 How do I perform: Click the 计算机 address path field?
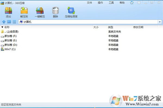[x=88, y=22]
